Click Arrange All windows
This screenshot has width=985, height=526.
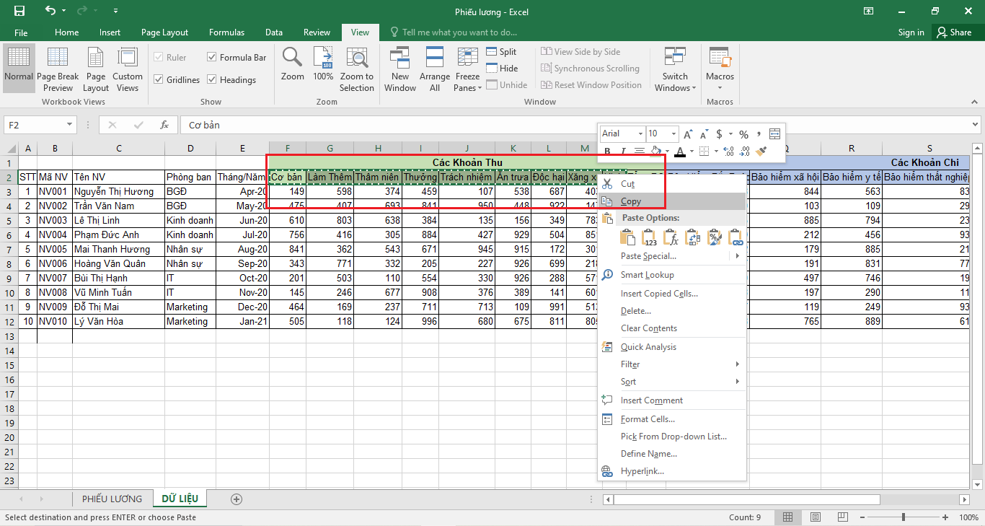tap(435, 69)
